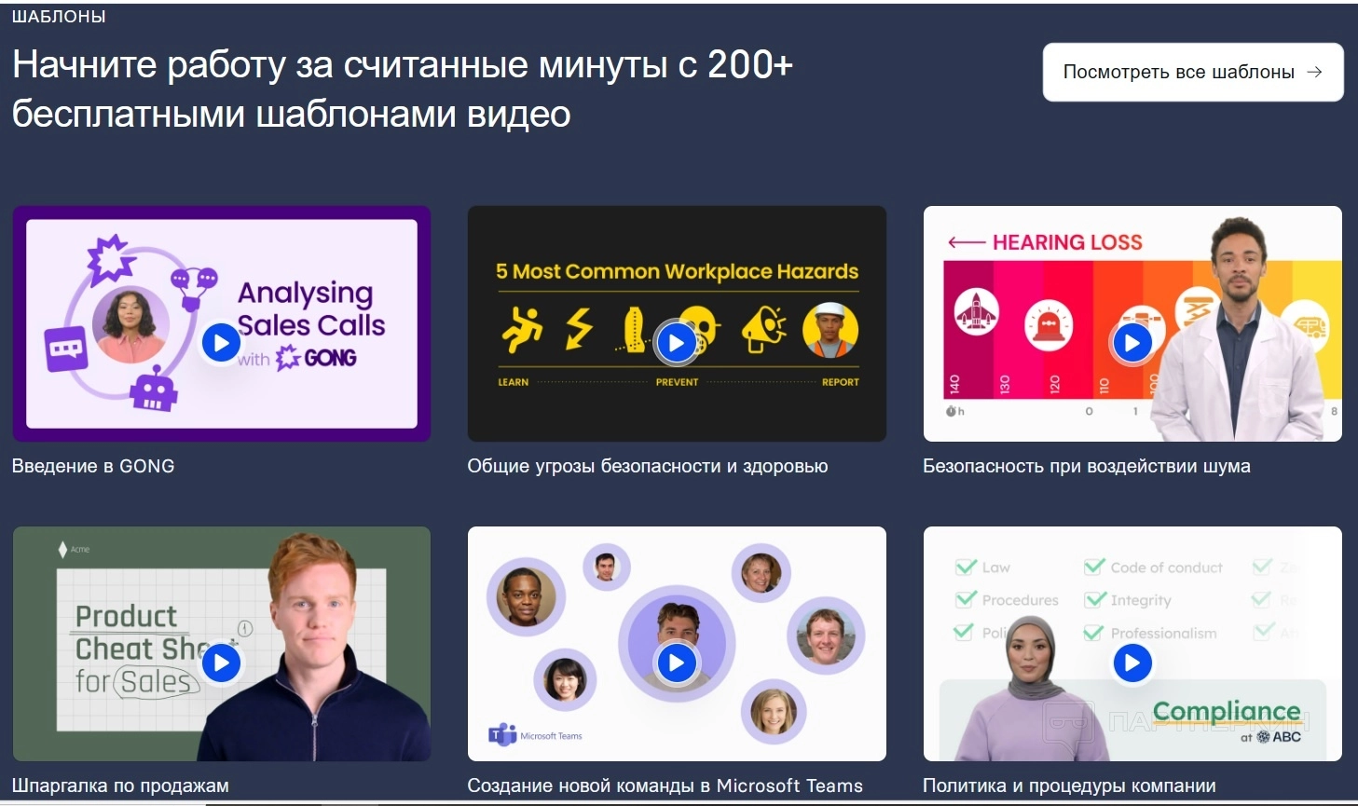This screenshot has width=1358, height=806.
Task: Click the arrow icon on Посмотреть все шаблоны
Action: click(x=1314, y=72)
